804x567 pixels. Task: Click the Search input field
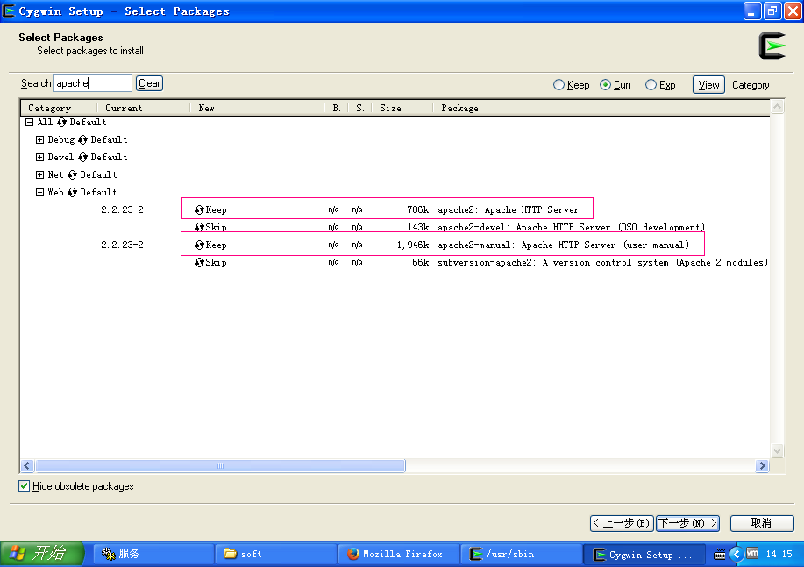tap(93, 83)
